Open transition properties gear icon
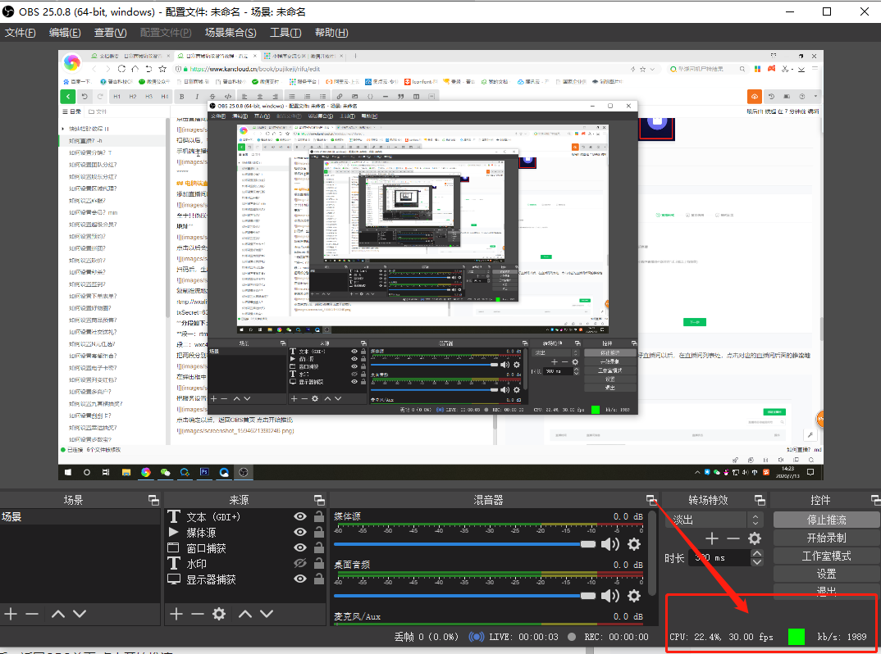The width and height of the screenshot is (881, 654). 755,538
